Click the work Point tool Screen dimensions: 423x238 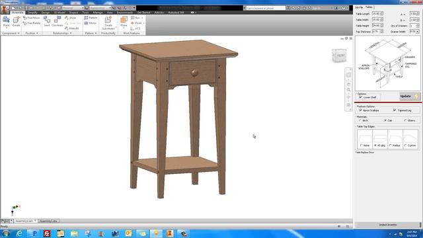(x=136, y=23)
